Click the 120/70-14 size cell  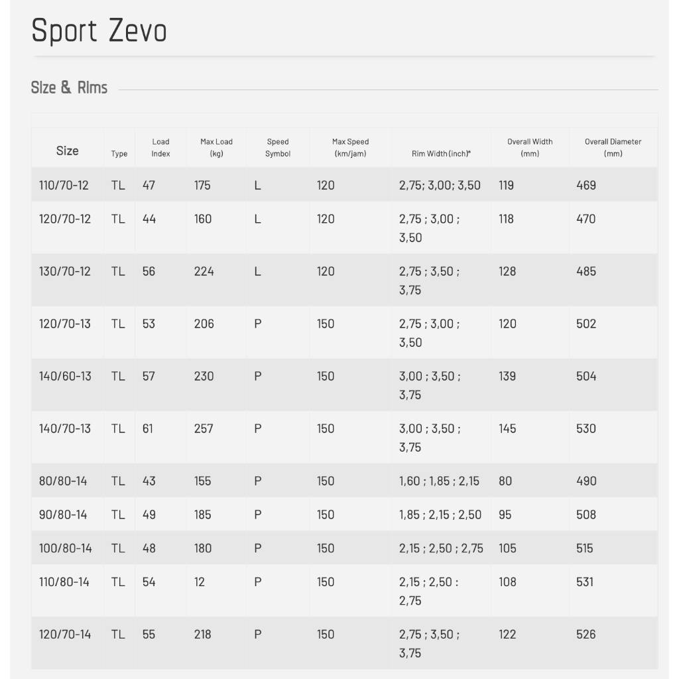(x=65, y=634)
